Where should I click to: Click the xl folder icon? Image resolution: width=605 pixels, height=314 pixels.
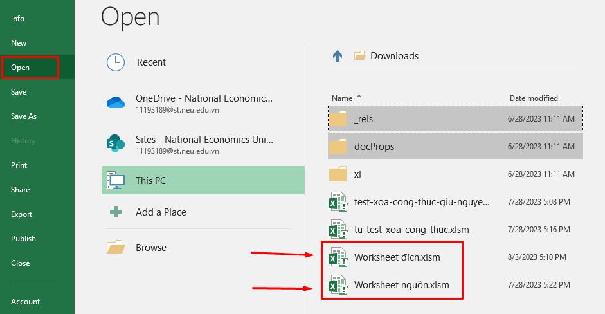click(x=338, y=174)
